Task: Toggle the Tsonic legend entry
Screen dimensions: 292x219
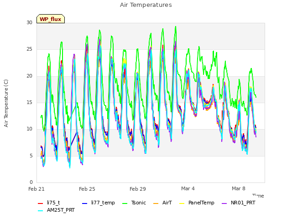Action: (134, 203)
